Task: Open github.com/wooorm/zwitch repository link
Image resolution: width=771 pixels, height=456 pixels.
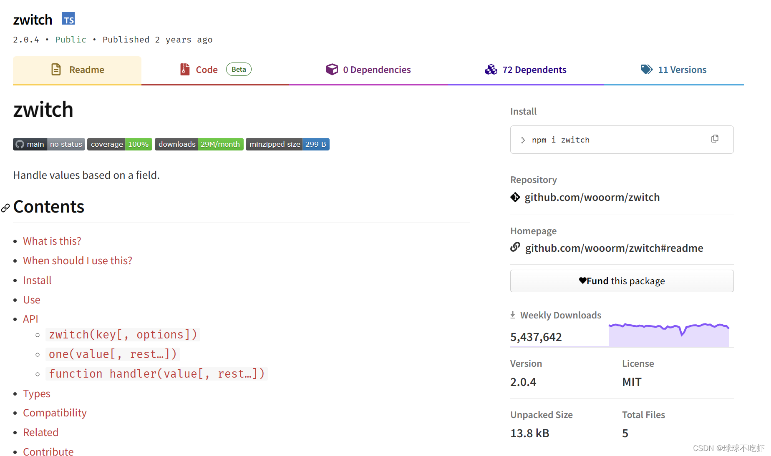Action: 592,197
